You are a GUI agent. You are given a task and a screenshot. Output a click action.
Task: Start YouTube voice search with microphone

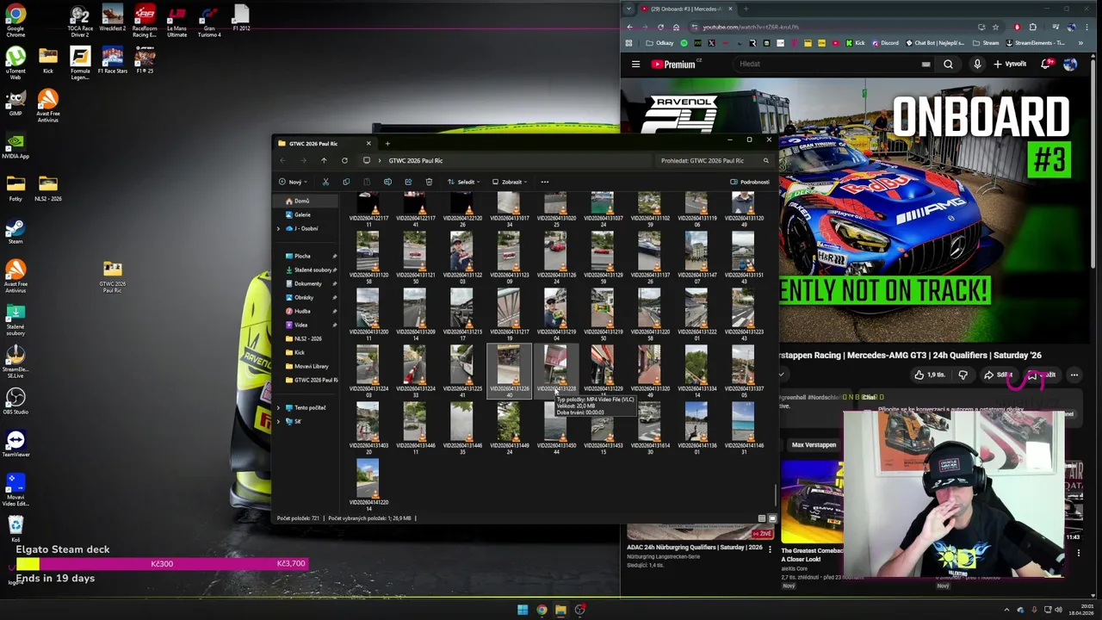[x=977, y=64]
